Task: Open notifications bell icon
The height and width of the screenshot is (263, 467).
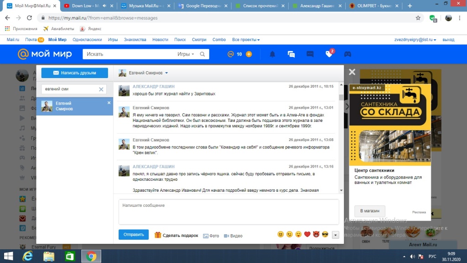Action: click(x=272, y=54)
